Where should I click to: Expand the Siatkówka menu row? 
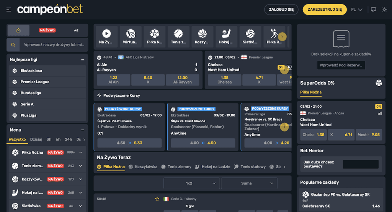(x=80, y=206)
